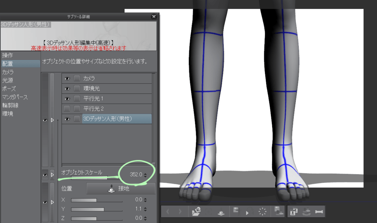This screenshot has width=377, height=223.
Task: Expand triangle beside the object list
Action: tap(52, 120)
